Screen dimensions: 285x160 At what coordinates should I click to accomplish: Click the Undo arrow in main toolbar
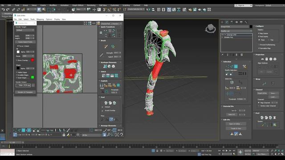(x=3, y=10)
